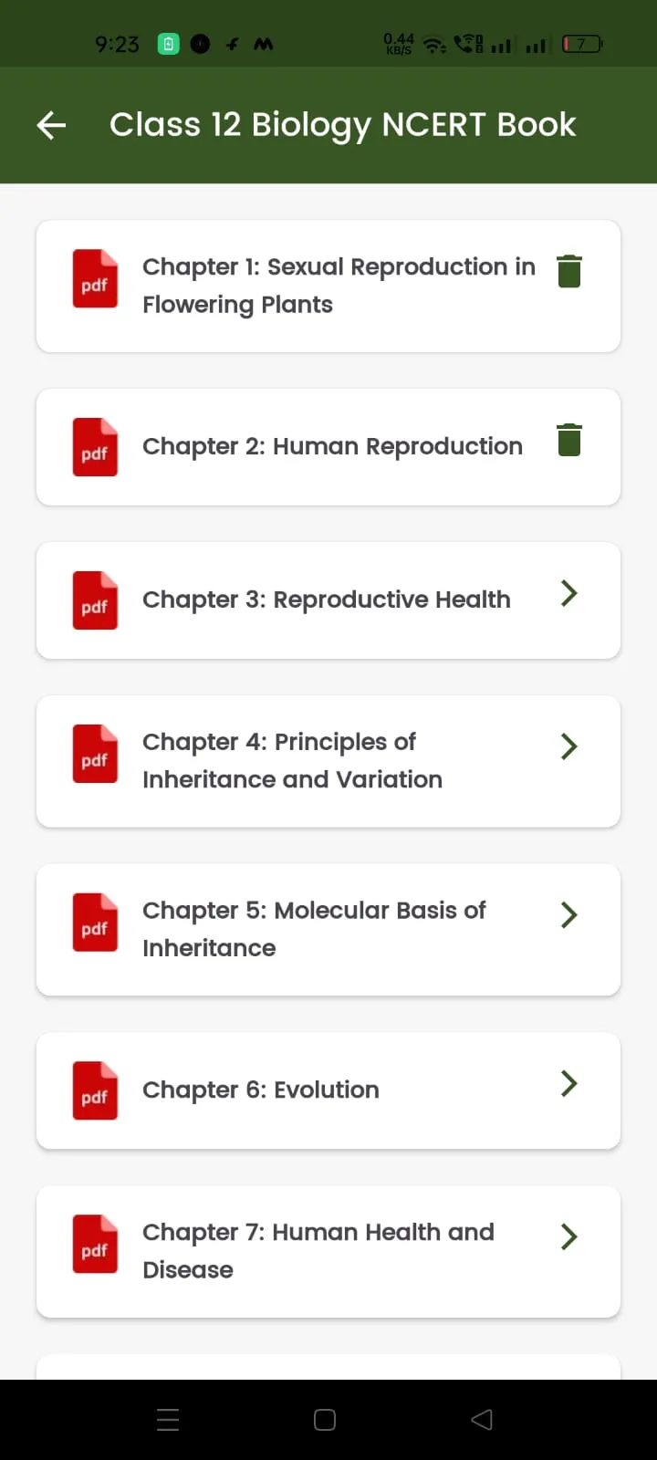Open Chapter 2: Human Reproduction
This screenshot has width=657, height=1460.
click(328, 447)
